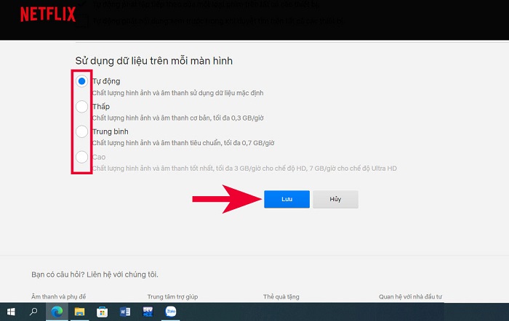Click the Netflix logo
Viewport: 509px width, 321px height.
tap(48, 15)
